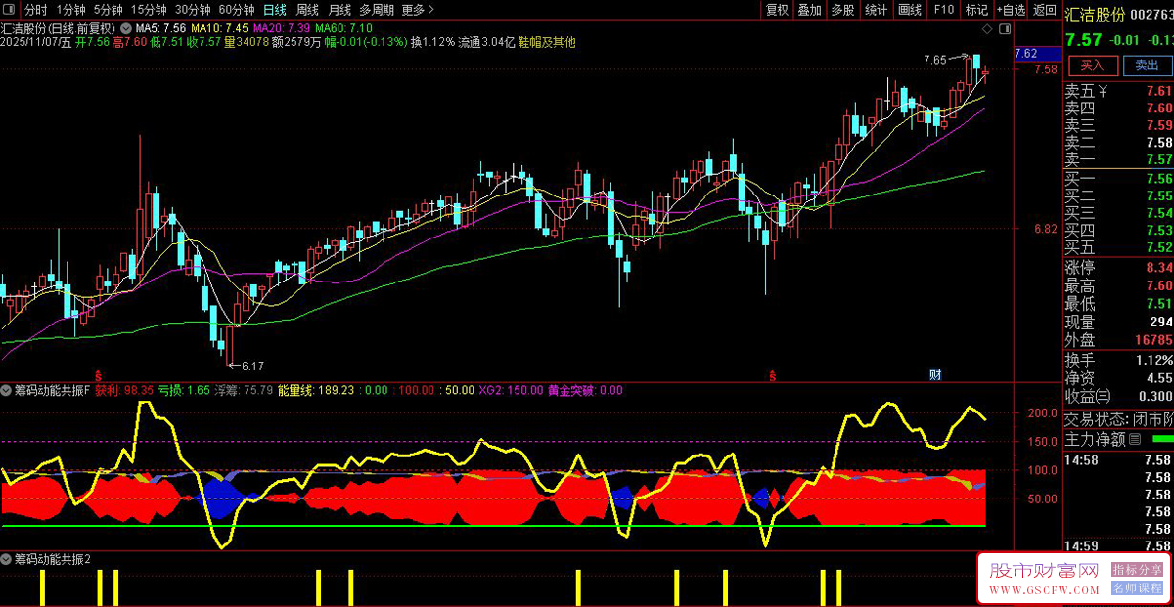Switch to the 月线 monthly chart
This screenshot has width=1174, height=607.
pyautogui.click(x=339, y=10)
